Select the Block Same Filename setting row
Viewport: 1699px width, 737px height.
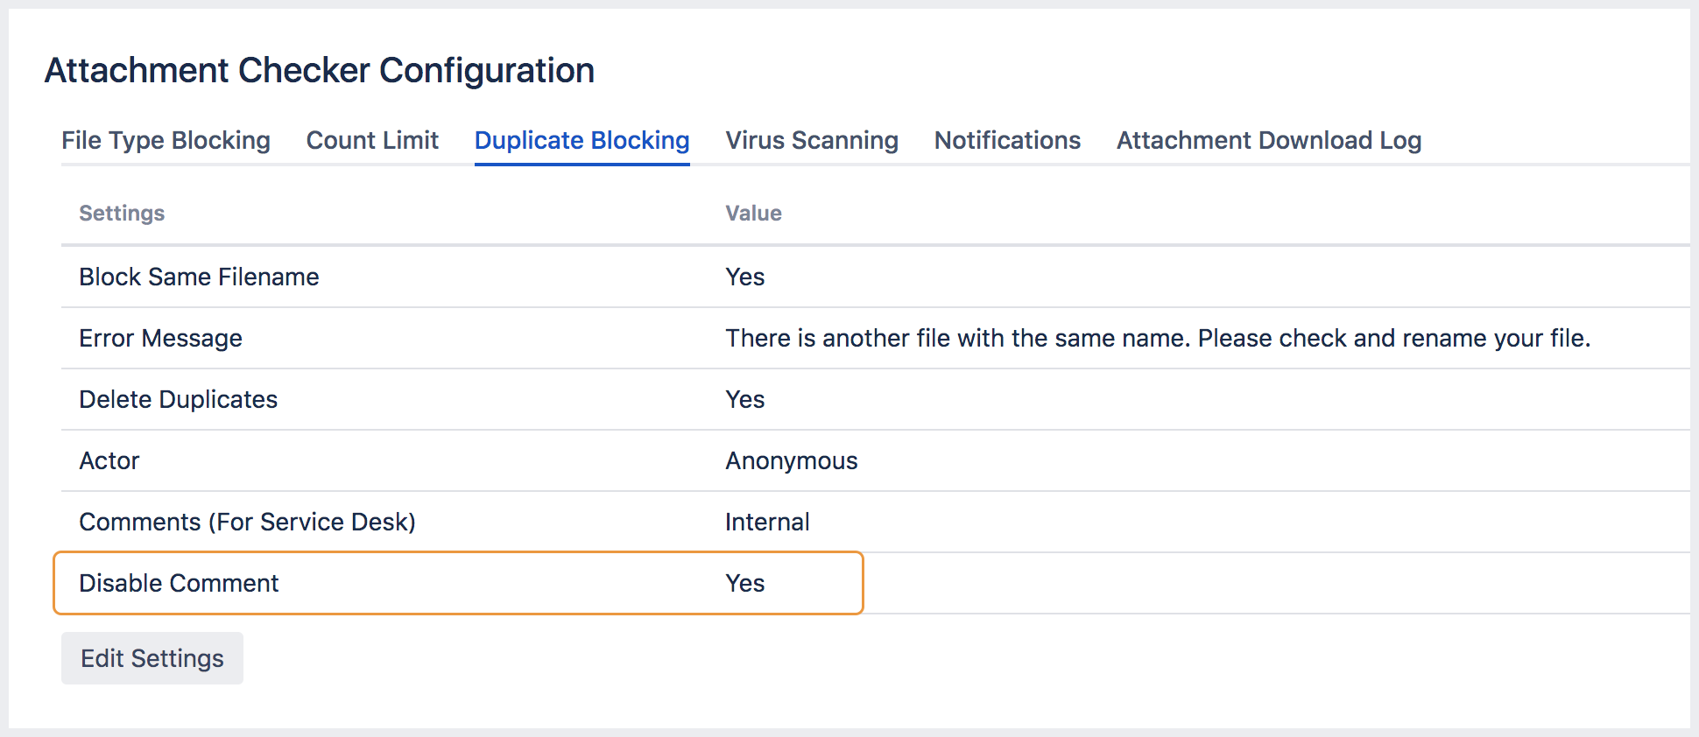(x=199, y=277)
